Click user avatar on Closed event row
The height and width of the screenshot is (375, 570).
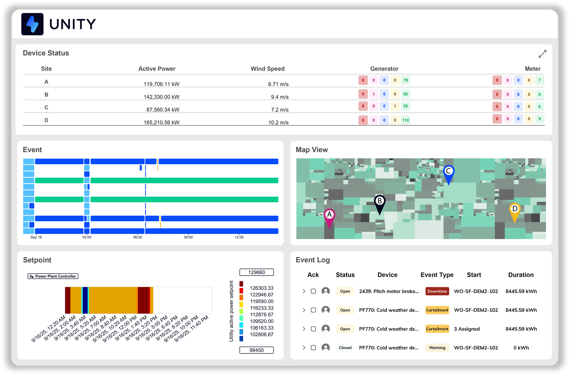pyautogui.click(x=325, y=348)
